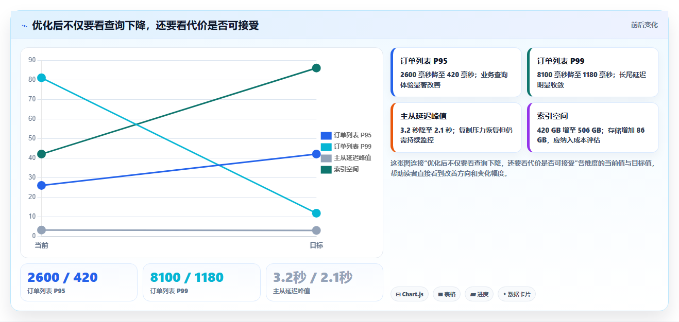Open the 订单列表 P95 info card title
Screen dimensions: 679x322
tap(424, 61)
